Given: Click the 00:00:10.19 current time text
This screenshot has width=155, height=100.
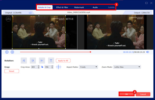Looking at the screenshot, I should coord(128,52).
